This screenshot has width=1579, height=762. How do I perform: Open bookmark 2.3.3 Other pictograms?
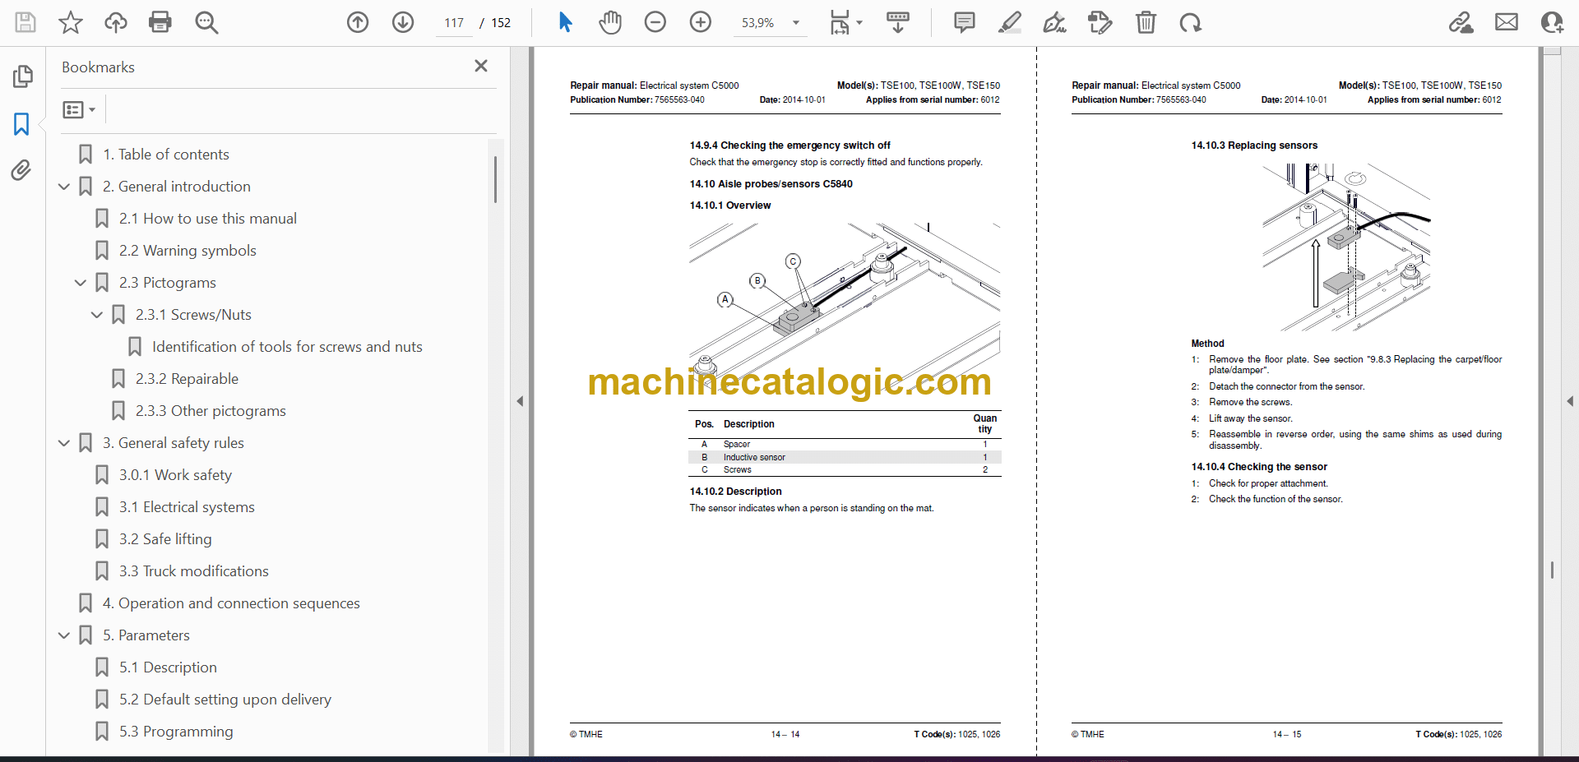click(x=211, y=411)
